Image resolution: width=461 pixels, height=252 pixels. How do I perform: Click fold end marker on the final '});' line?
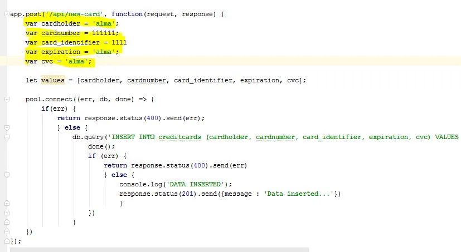(x=7, y=241)
